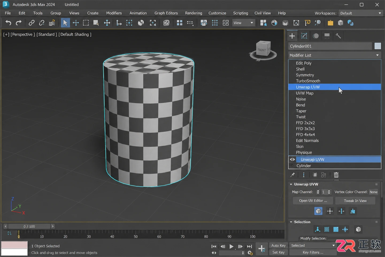Open the Modifier List dropdown
The image size is (385, 257).
334,55
